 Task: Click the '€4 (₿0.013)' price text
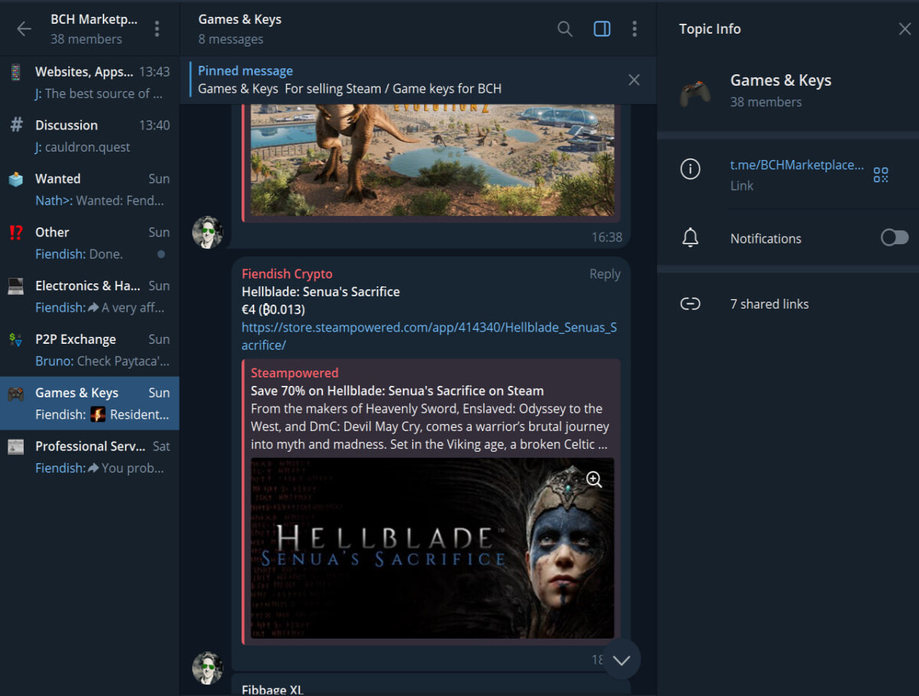click(x=273, y=309)
